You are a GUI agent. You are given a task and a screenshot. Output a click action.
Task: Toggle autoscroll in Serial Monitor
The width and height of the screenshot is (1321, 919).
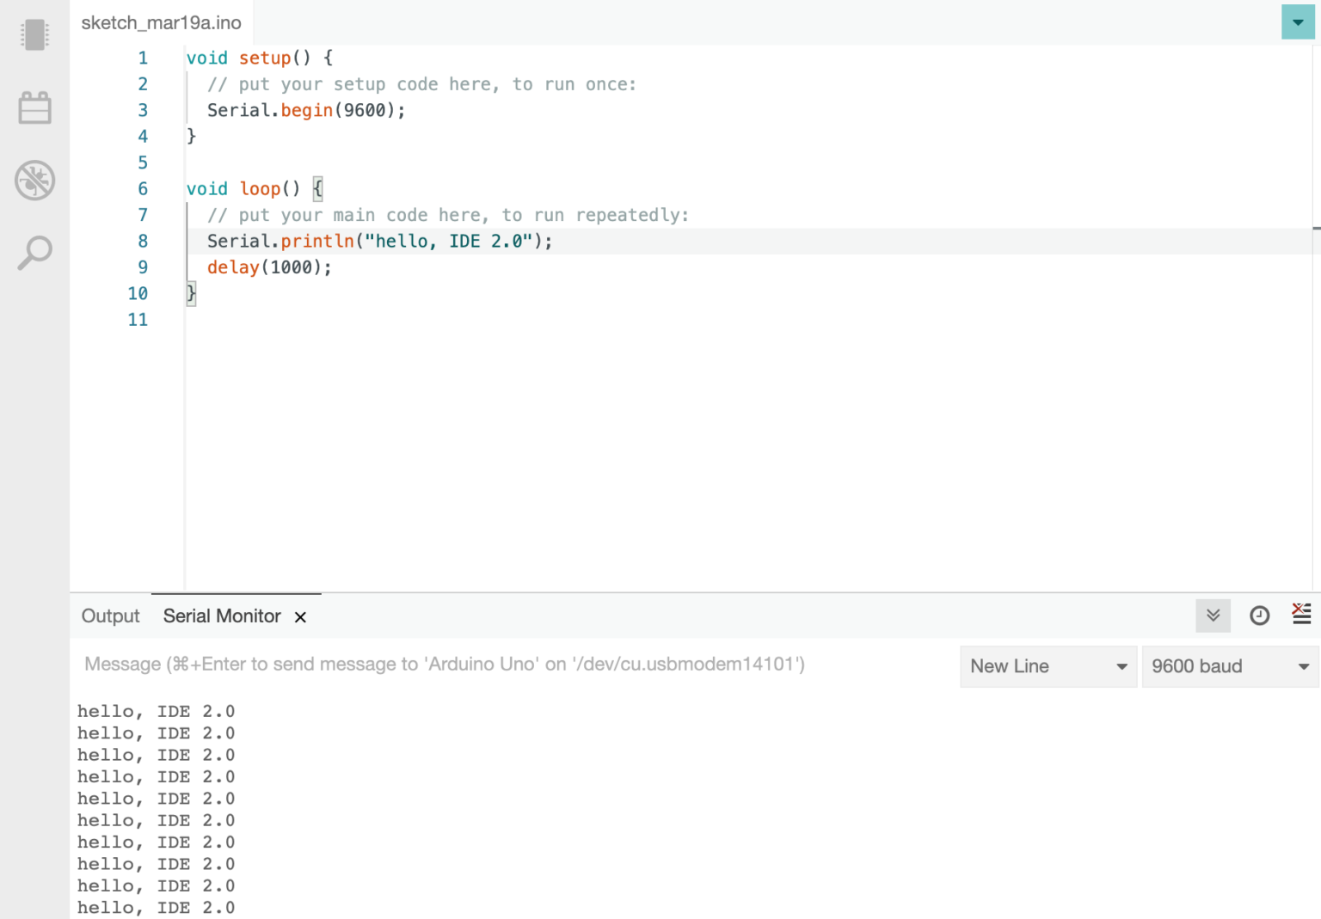coord(1213,616)
